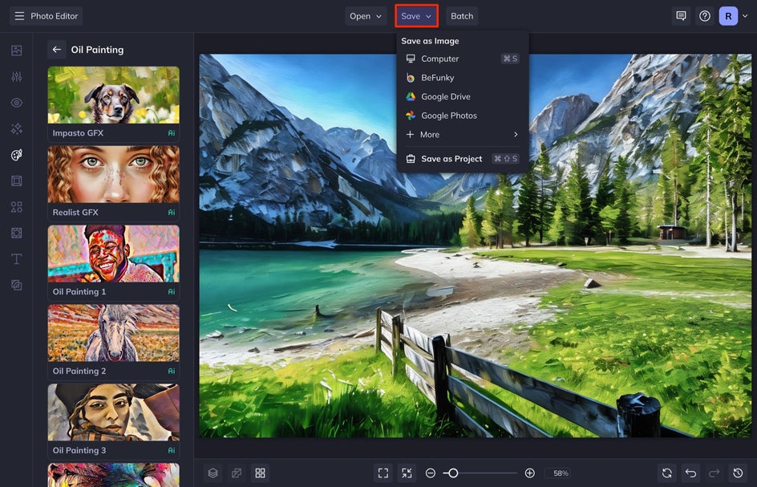Click the Undo arrow icon

point(691,473)
